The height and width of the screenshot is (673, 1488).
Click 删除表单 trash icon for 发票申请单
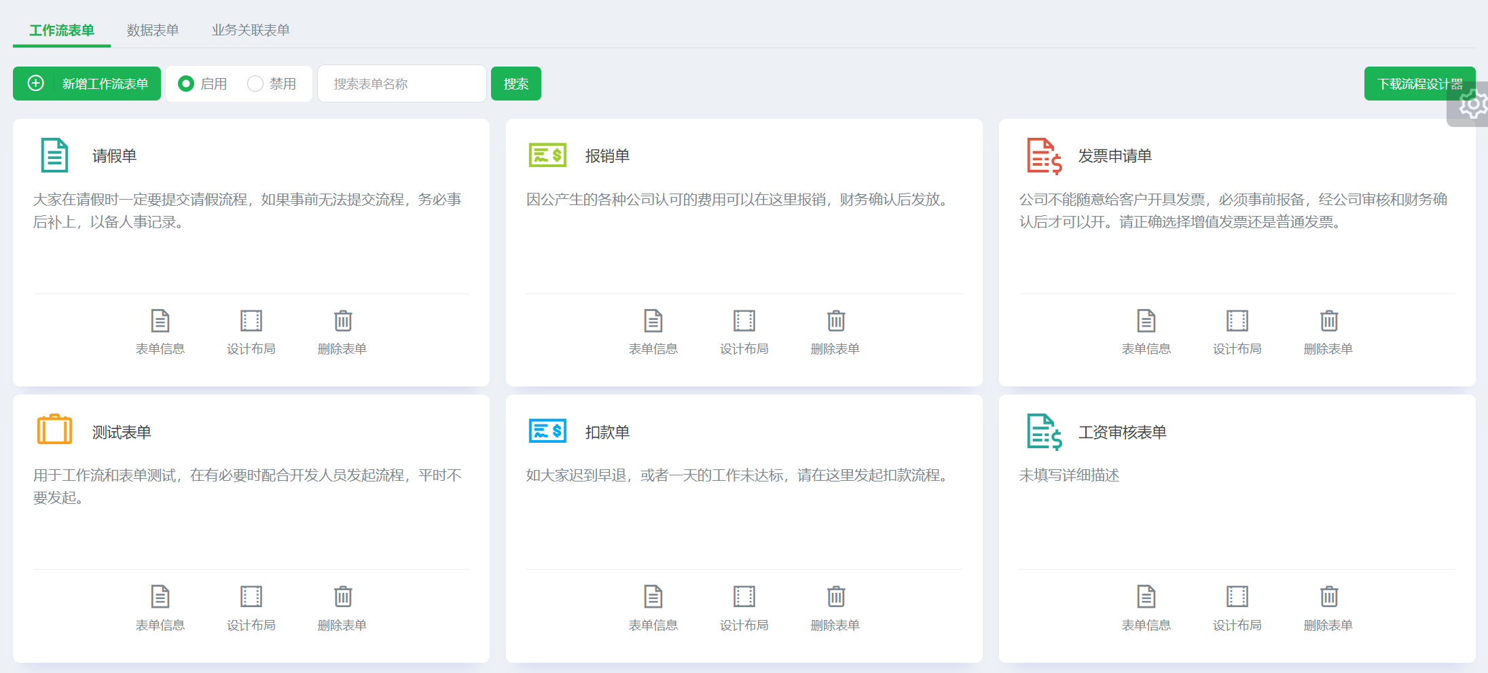click(1329, 321)
